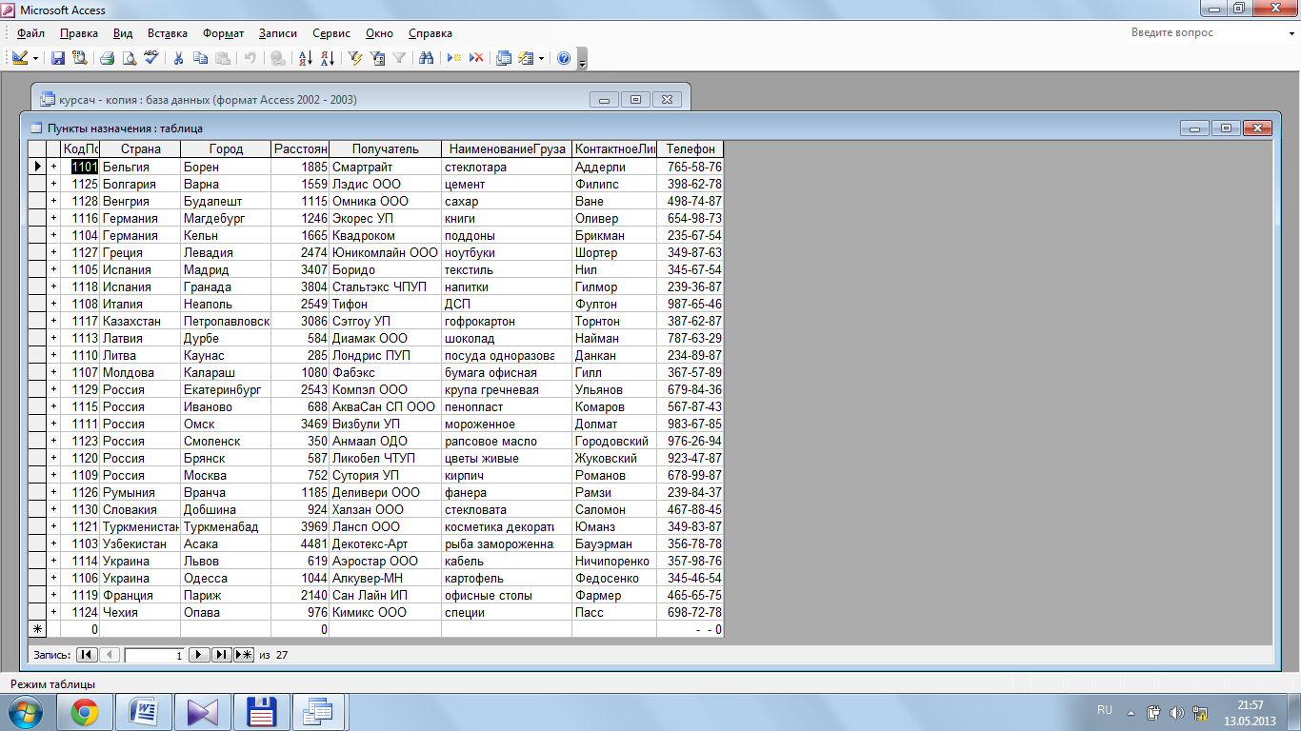Open the Вставка menu
The width and height of the screenshot is (1301, 731).
click(168, 33)
